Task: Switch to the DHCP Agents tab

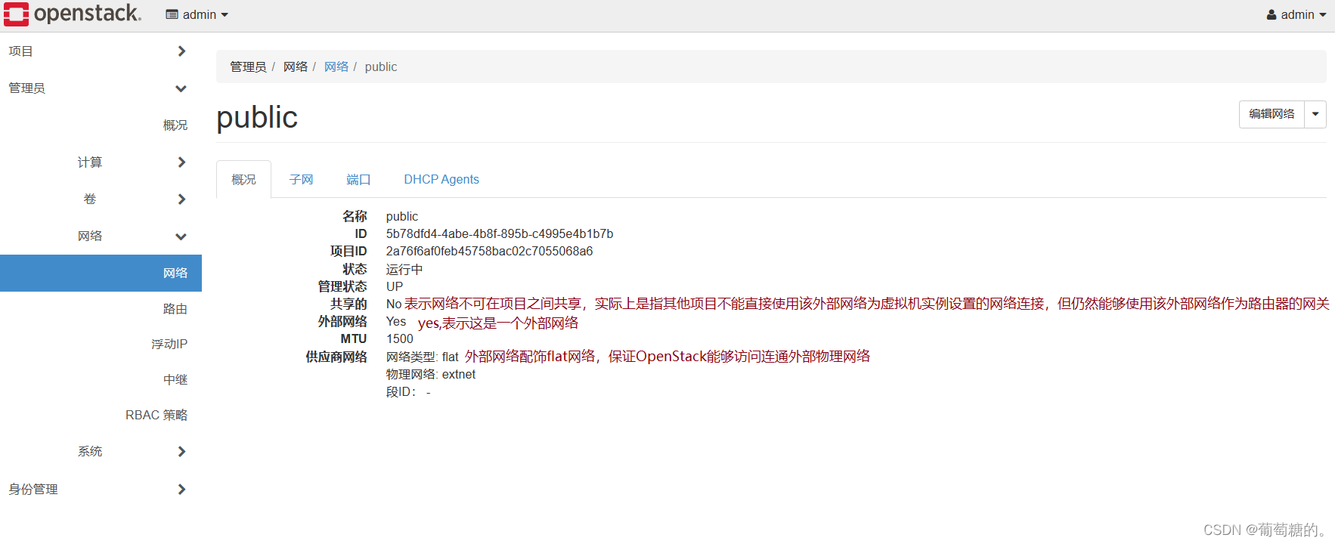Action: pyautogui.click(x=441, y=180)
